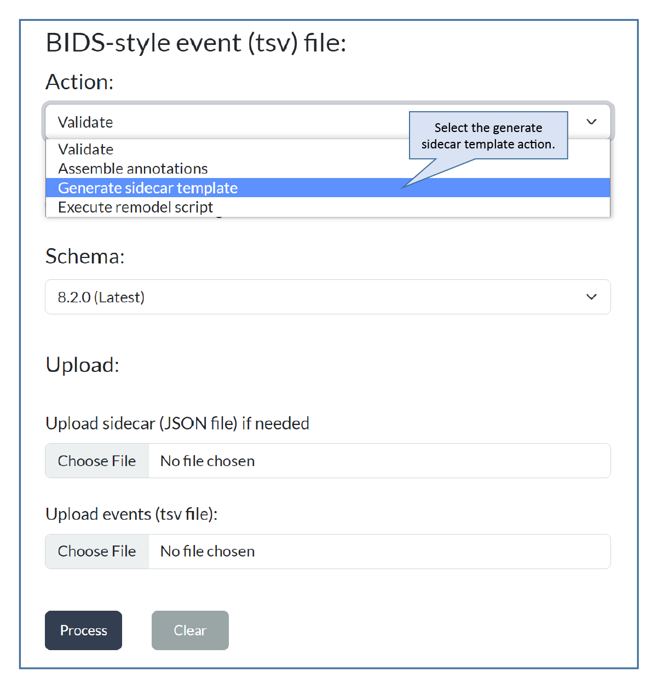Select the Validate option in the list

(x=86, y=150)
